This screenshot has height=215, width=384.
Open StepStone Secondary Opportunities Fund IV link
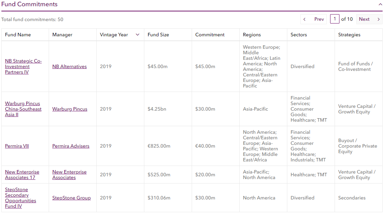[x=21, y=198]
